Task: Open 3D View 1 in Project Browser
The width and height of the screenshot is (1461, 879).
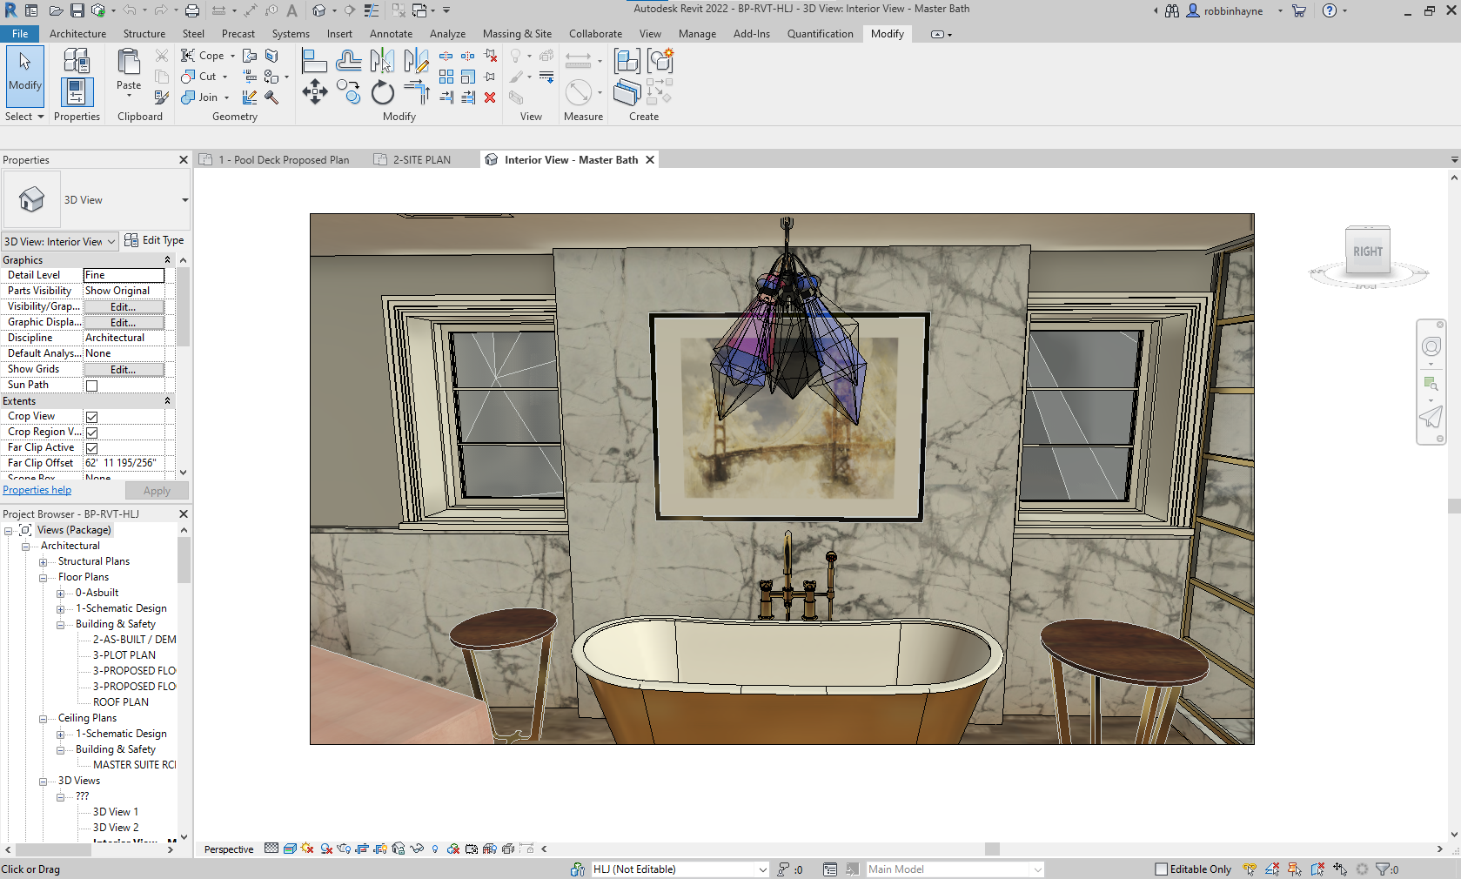Action: pos(116,812)
